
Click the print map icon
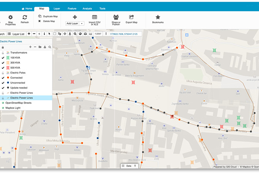pos(85,34)
